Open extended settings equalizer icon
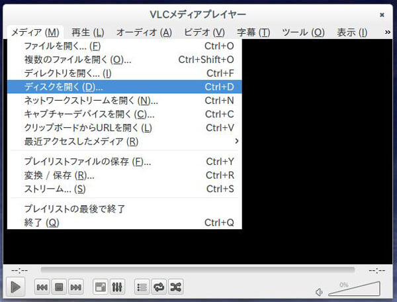This screenshot has height=302, width=397. pos(117,287)
